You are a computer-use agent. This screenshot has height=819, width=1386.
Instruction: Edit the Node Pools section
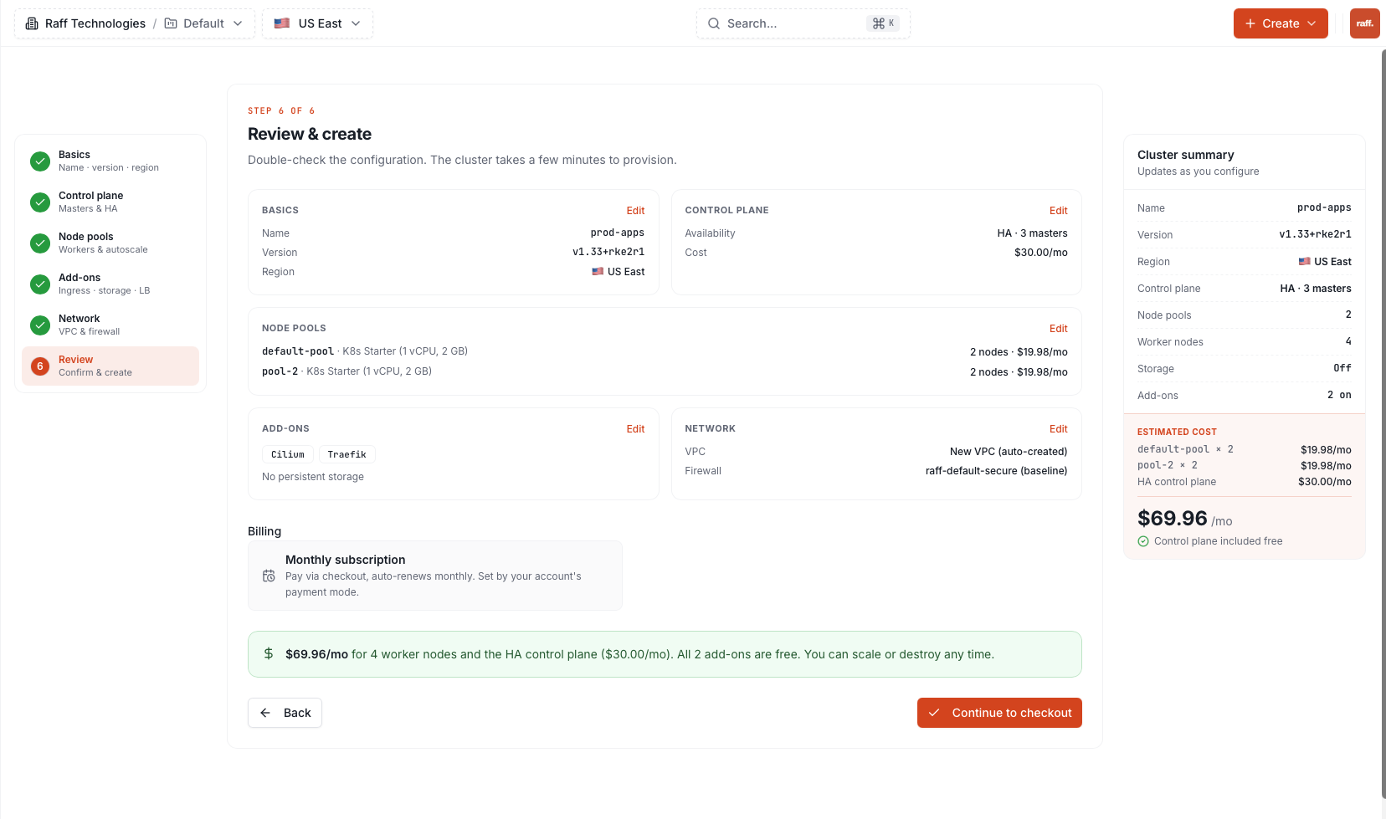point(1059,329)
